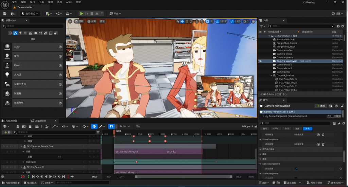The image size is (348, 187).
Task: Click the Eject button in the play toolbar
Action: pyautogui.click(x=97, y=14)
